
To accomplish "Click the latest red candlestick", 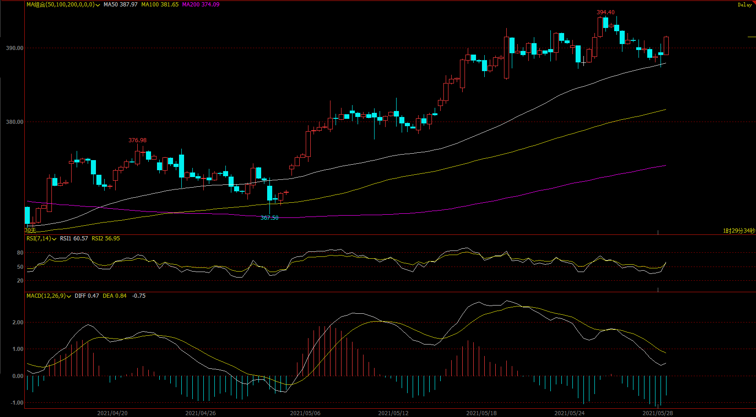I will 666,46.
